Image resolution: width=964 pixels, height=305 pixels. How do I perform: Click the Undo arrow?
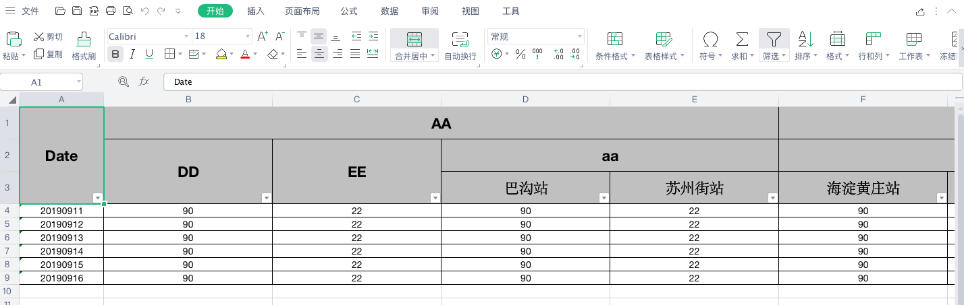[x=144, y=11]
